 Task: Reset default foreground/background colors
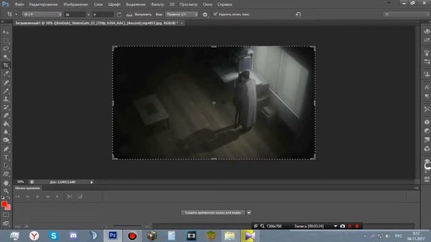pos(3,198)
